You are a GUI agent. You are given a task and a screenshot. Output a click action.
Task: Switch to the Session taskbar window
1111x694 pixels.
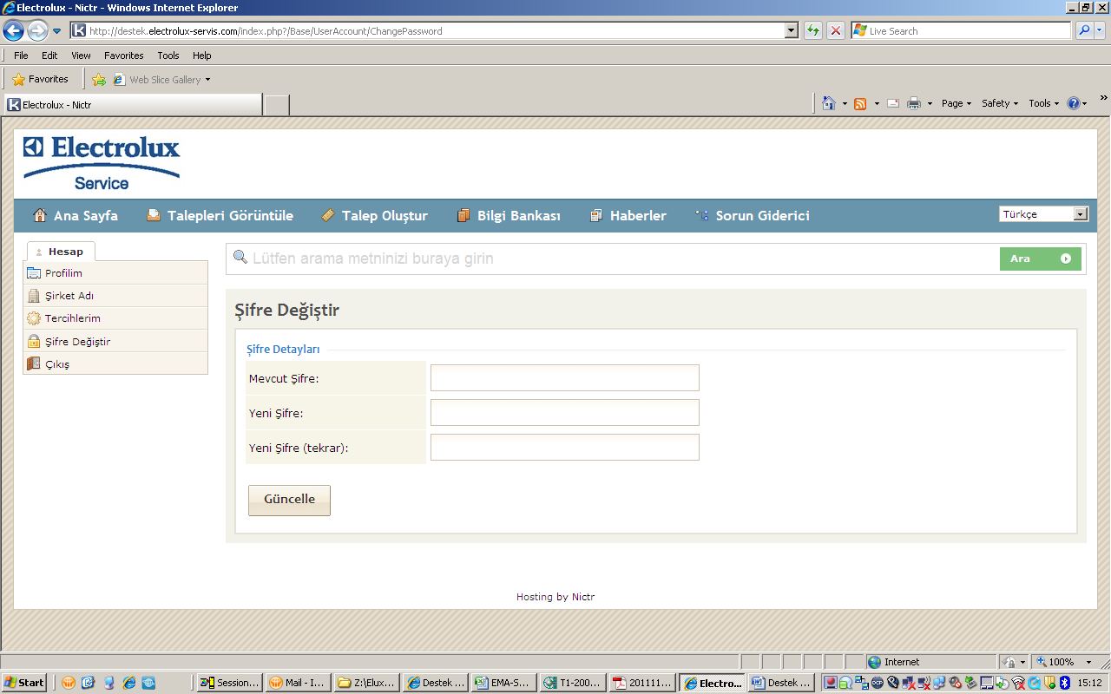(x=230, y=683)
